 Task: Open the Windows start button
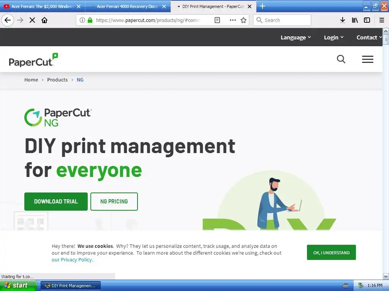pos(18,285)
